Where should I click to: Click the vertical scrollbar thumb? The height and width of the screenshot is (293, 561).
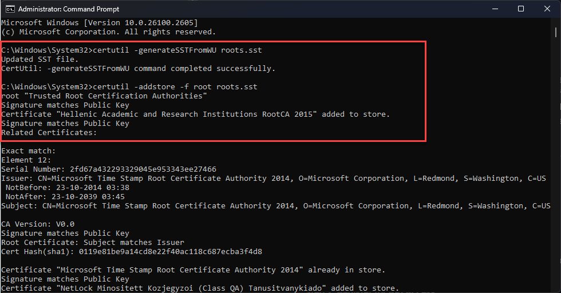[556, 33]
